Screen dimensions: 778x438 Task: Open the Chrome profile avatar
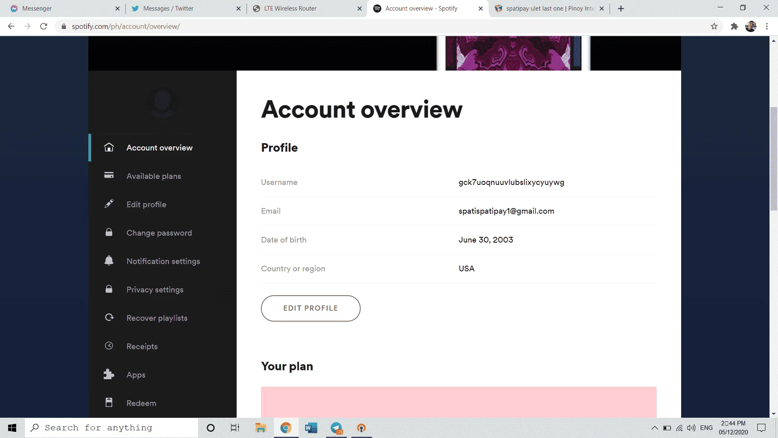(751, 26)
